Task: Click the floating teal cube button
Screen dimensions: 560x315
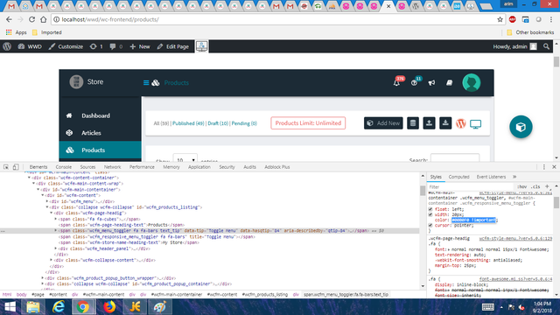Action: pos(521,127)
